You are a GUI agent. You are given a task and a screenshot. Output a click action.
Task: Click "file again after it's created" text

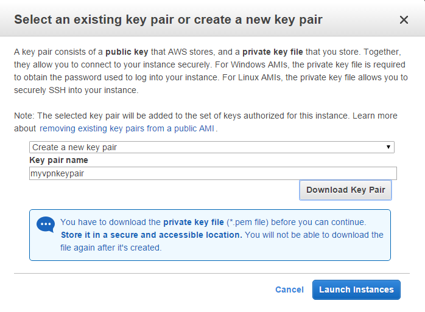pos(110,248)
